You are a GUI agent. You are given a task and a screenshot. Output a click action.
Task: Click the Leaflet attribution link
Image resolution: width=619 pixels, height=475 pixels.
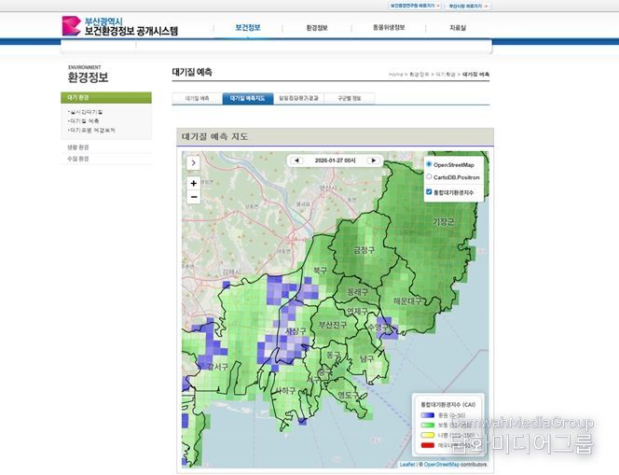pos(407,464)
